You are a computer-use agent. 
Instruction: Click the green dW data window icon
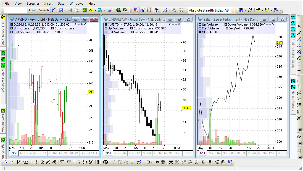tap(85, 10)
